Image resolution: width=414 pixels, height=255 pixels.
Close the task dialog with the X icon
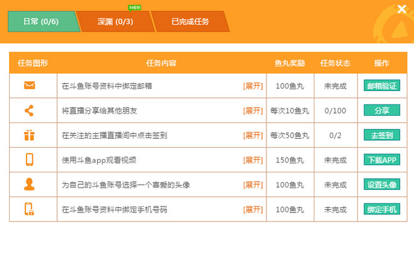[402, 9]
